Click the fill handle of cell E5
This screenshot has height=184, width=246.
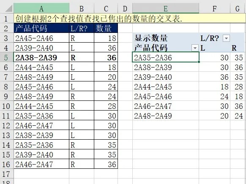point(199,62)
